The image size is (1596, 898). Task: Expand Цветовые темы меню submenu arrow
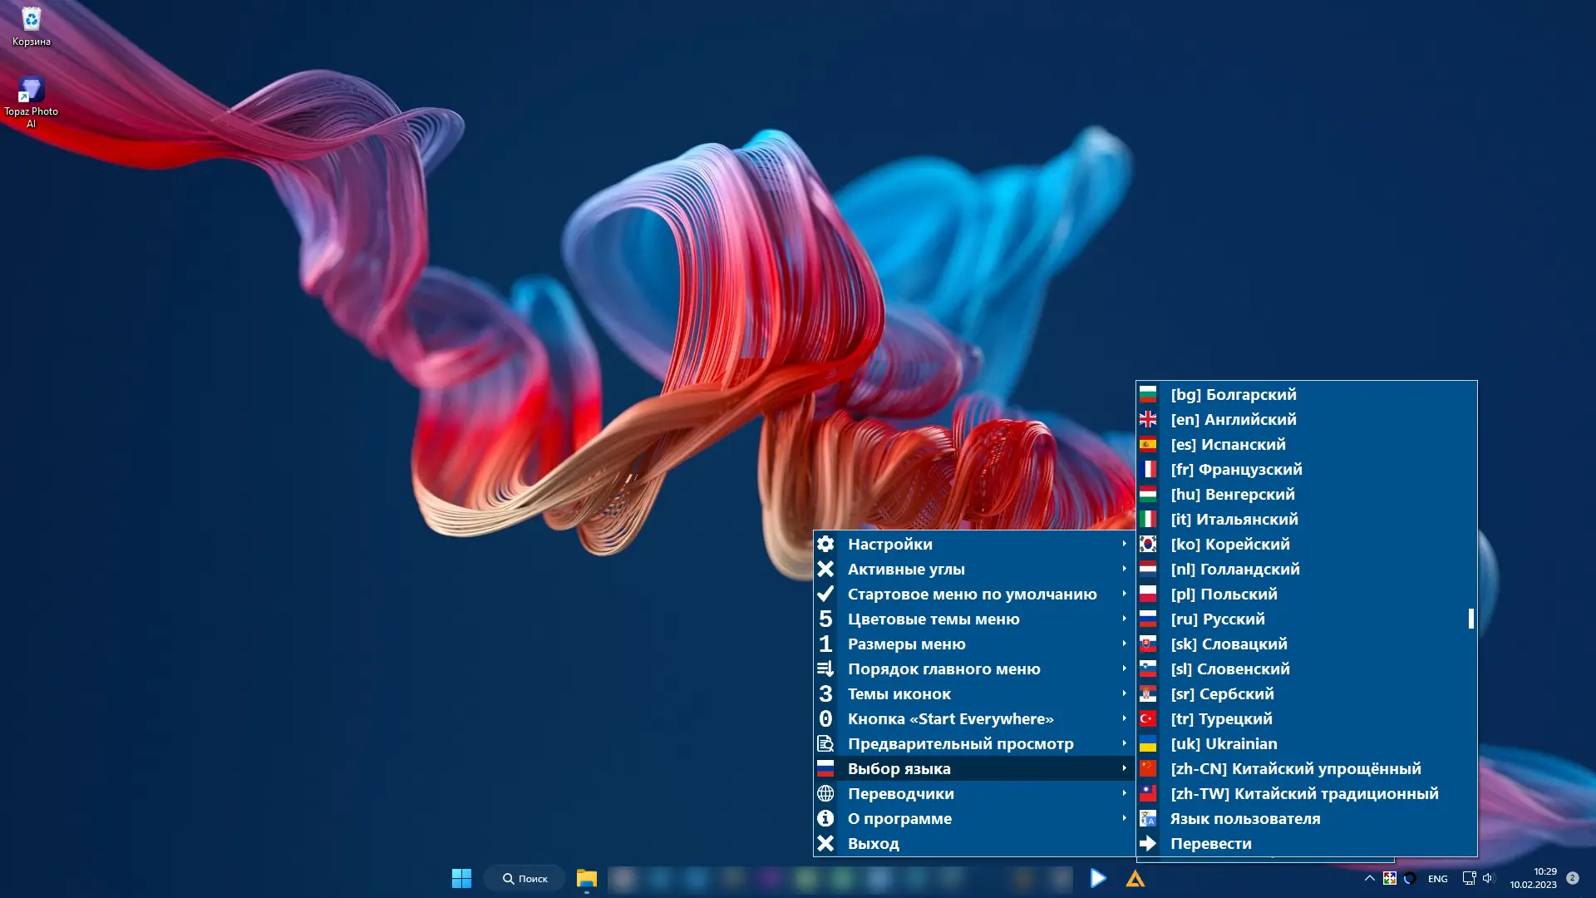point(1124,619)
